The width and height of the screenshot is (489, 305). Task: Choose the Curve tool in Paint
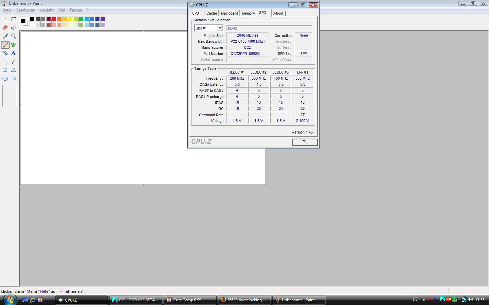(14, 62)
